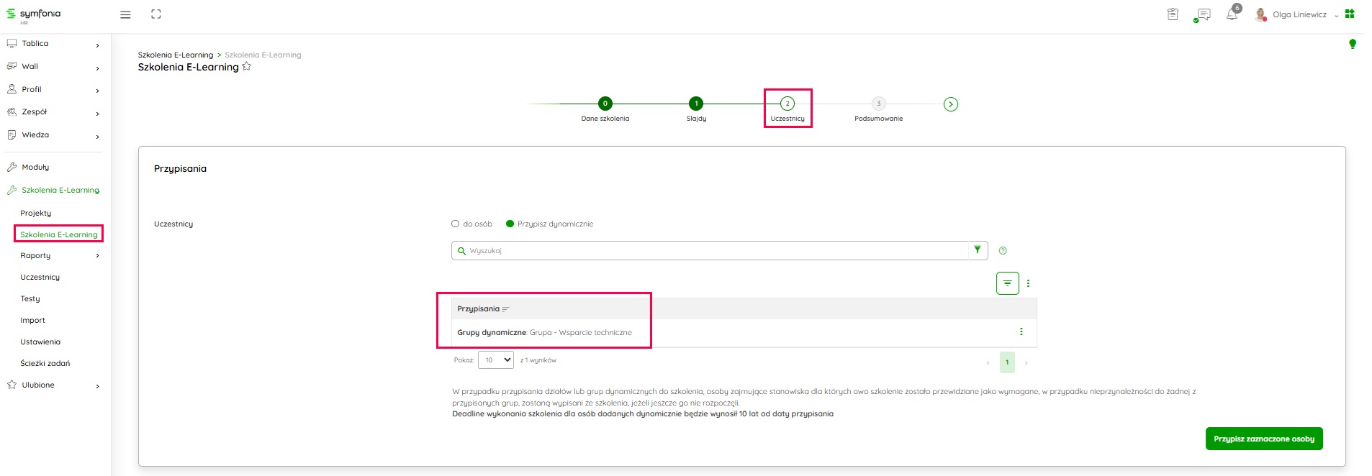
Task: Add Szkolenia E-Learning to favorites star
Action: 247,67
